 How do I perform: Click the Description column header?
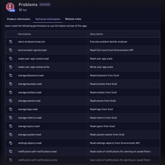click(x=97, y=34)
